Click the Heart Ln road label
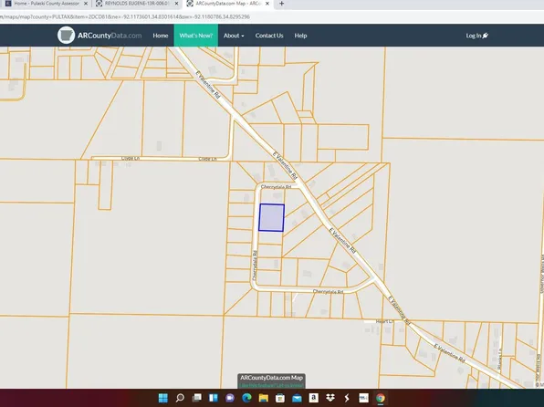Image resolution: width=544 pixels, height=407 pixels. pyautogui.click(x=385, y=321)
